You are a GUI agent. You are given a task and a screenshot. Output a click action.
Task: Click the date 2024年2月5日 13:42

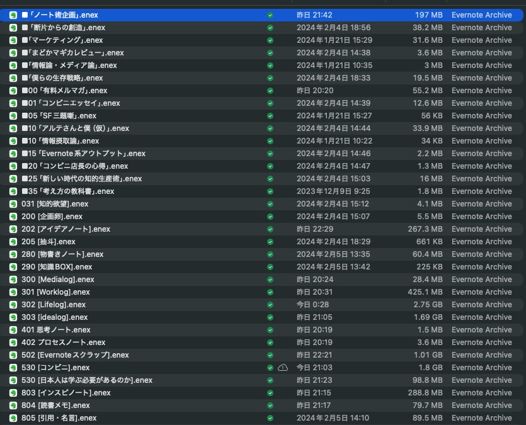pos(333,267)
